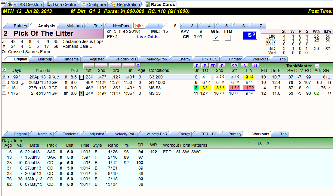Image resolution: width=333 pixels, height=196 pixels.
Task: Click the SP pace filter button
Action: (234, 66)
